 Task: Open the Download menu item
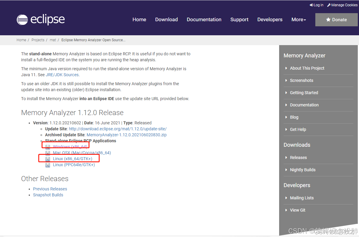point(166,20)
